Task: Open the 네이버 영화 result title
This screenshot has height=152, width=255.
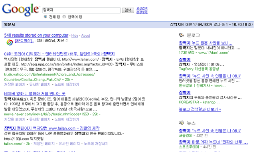Action: tap(35, 94)
